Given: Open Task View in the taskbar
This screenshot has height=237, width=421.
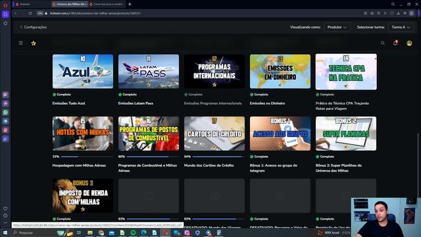Looking at the screenshot, I should tap(79, 232).
